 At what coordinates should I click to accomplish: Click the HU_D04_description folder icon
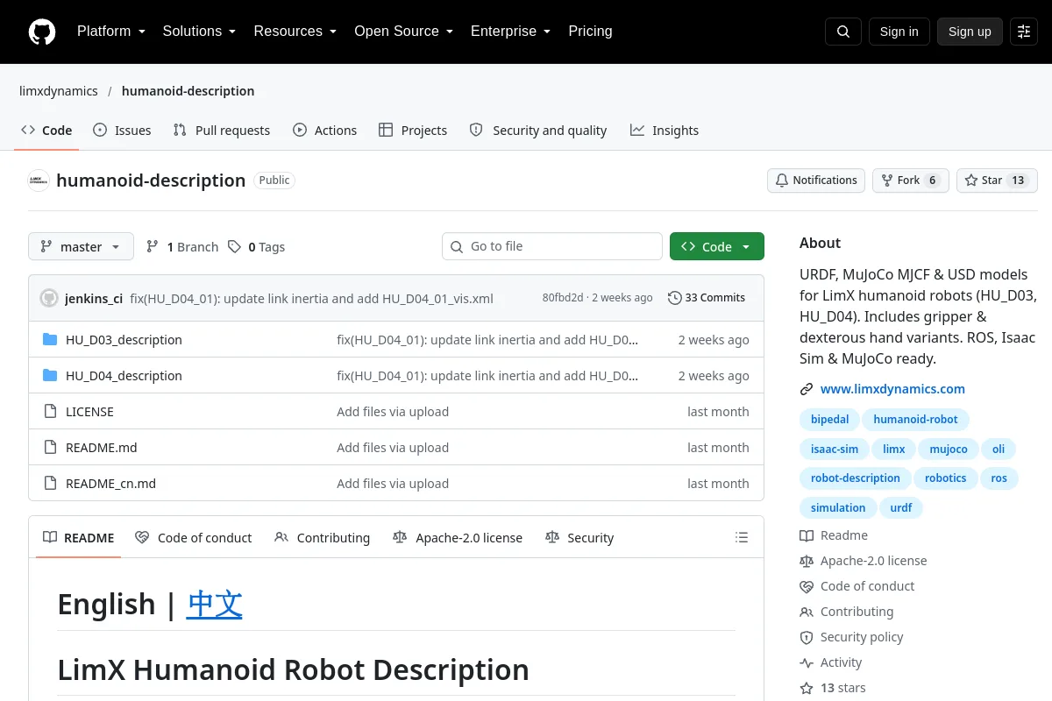click(x=50, y=376)
